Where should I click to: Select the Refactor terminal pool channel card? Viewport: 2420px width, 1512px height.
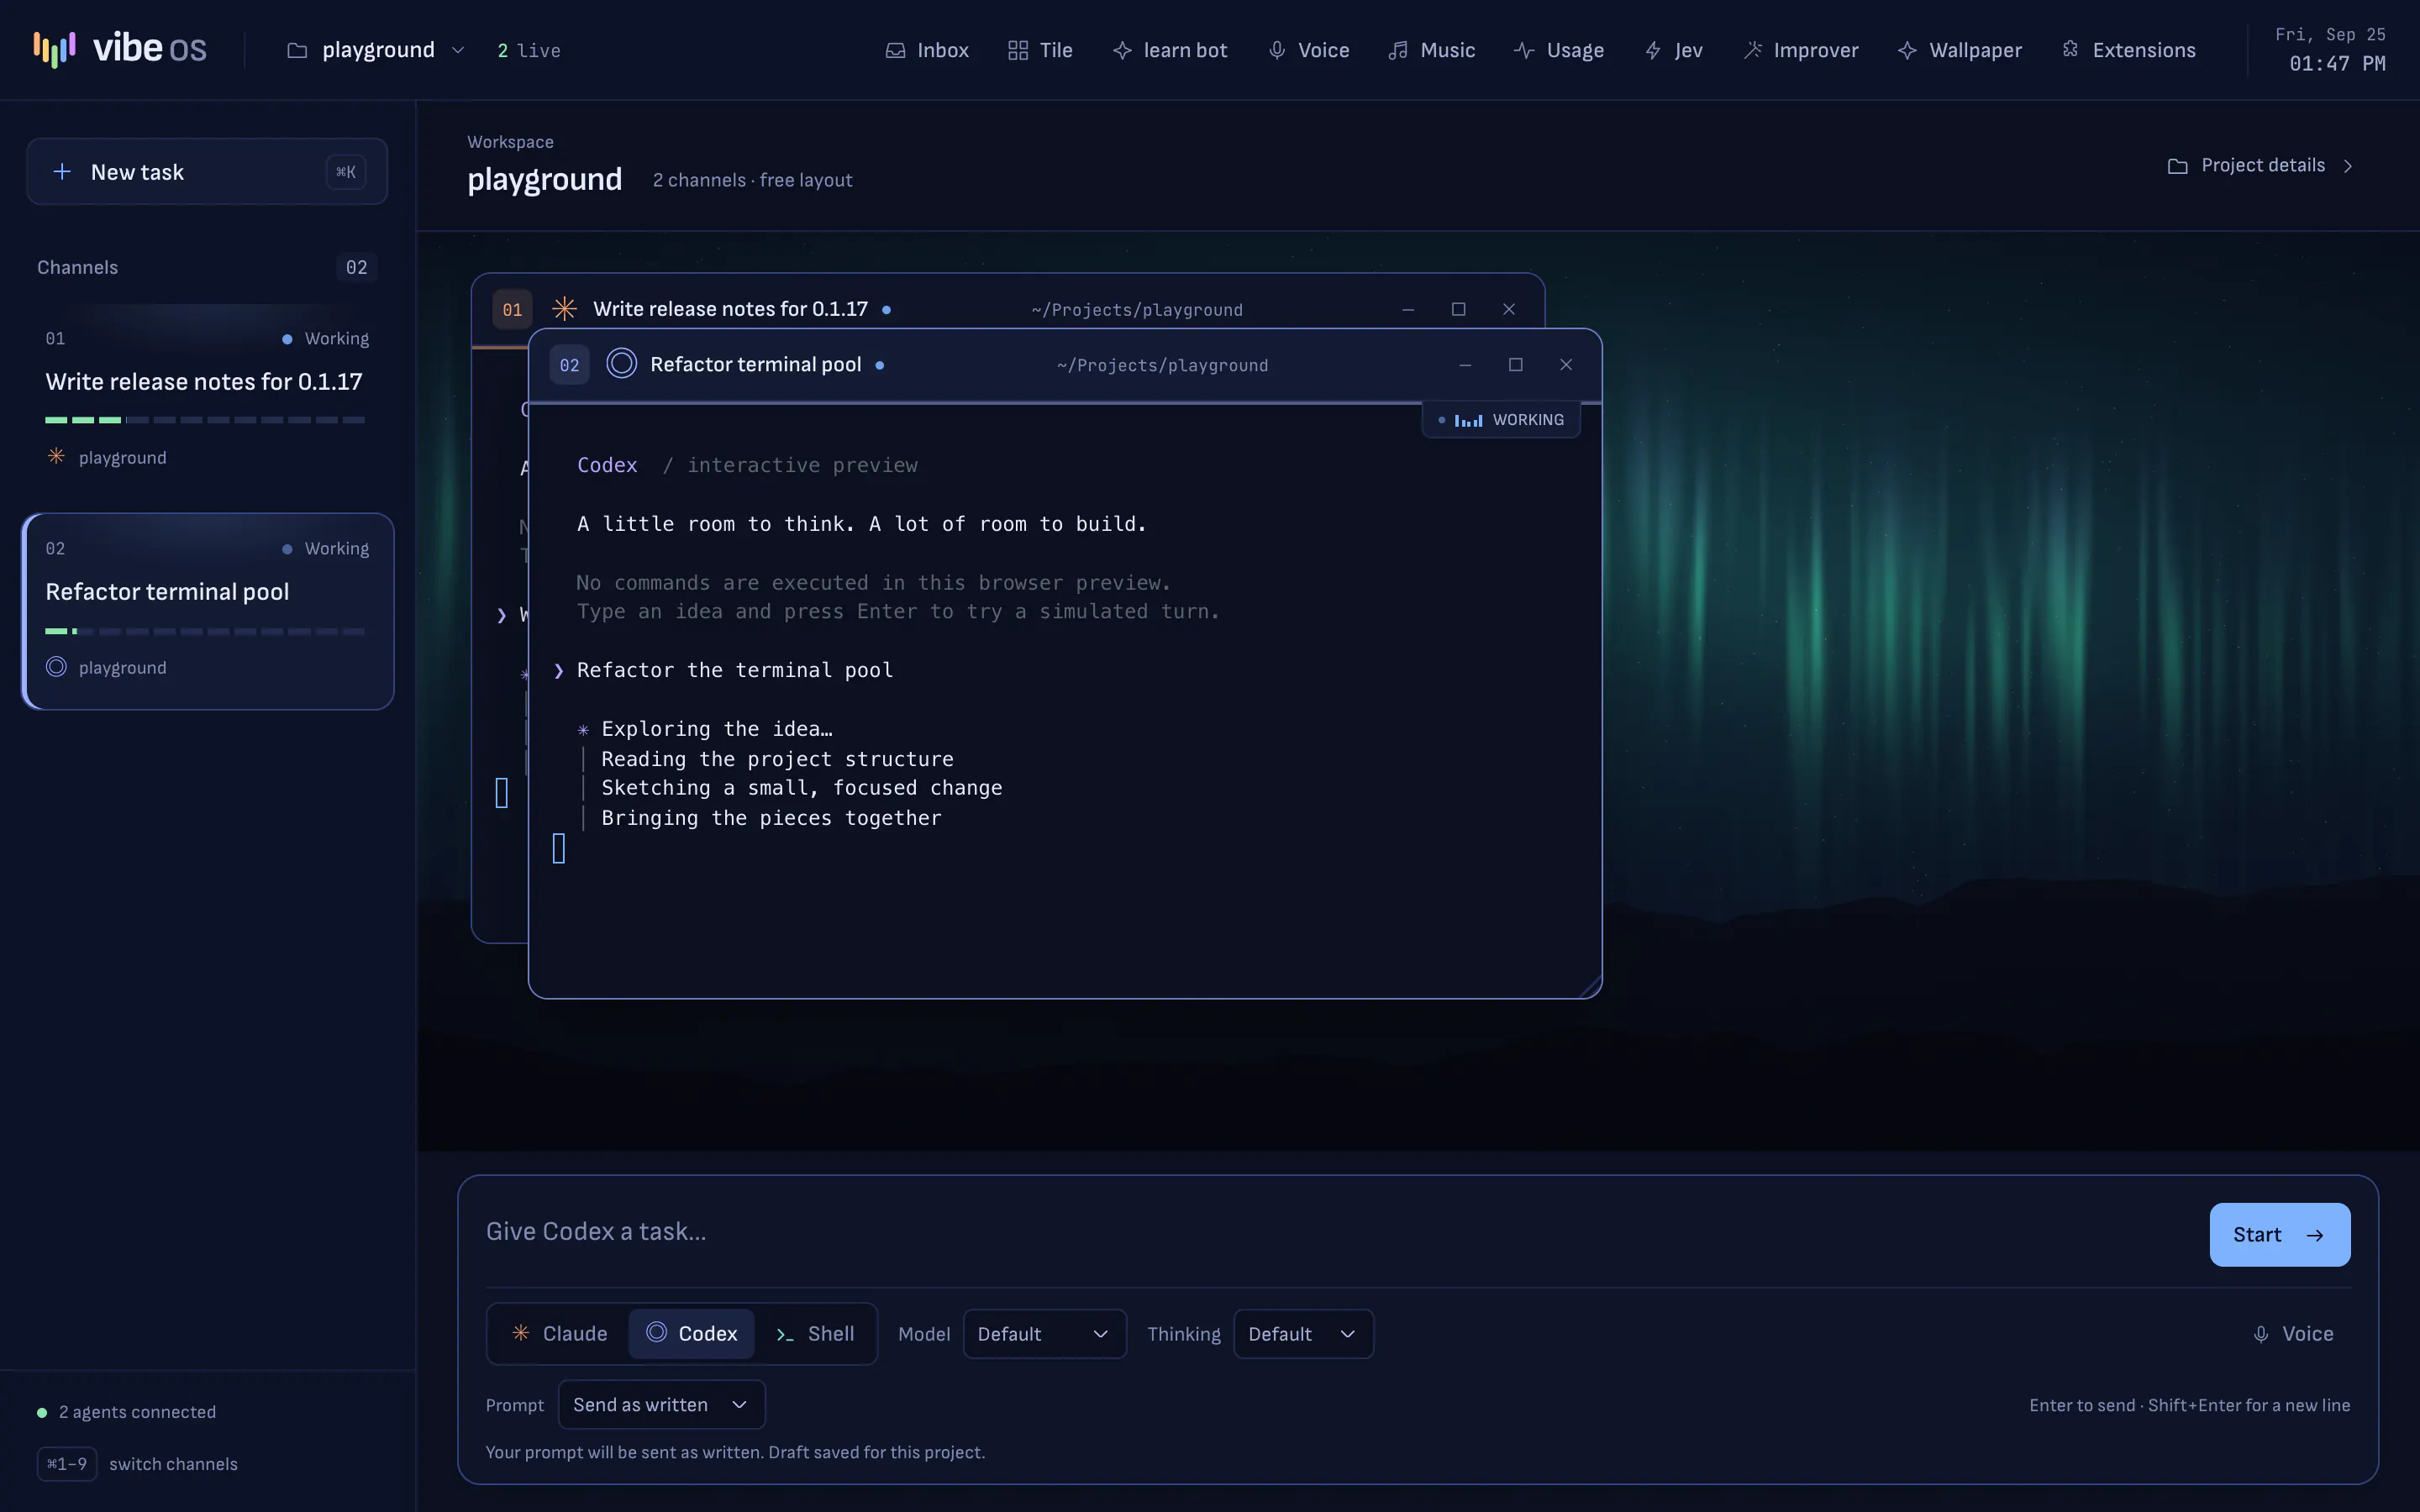click(x=208, y=611)
